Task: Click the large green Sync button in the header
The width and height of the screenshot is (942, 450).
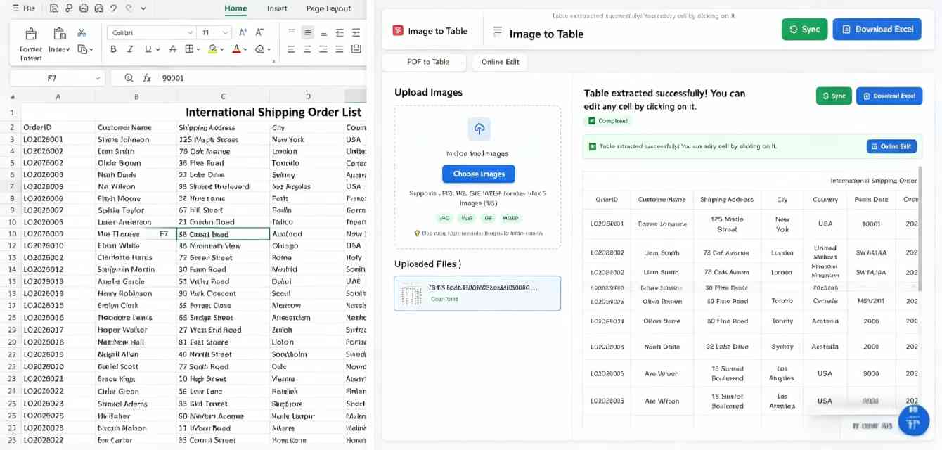Action: point(804,29)
